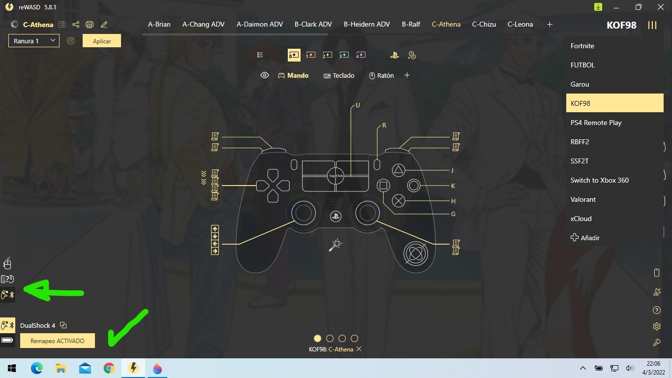Choose xCloud game profile
Image resolution: width=672 pixels, height=378 pixels.
tap(615, 219)
